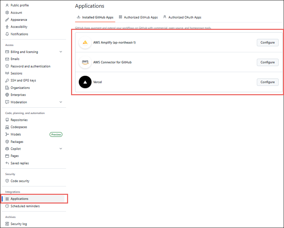
Task: Click the AWS Amplify app logo icon
Action: pyautogui.click(x=85, y=43)
